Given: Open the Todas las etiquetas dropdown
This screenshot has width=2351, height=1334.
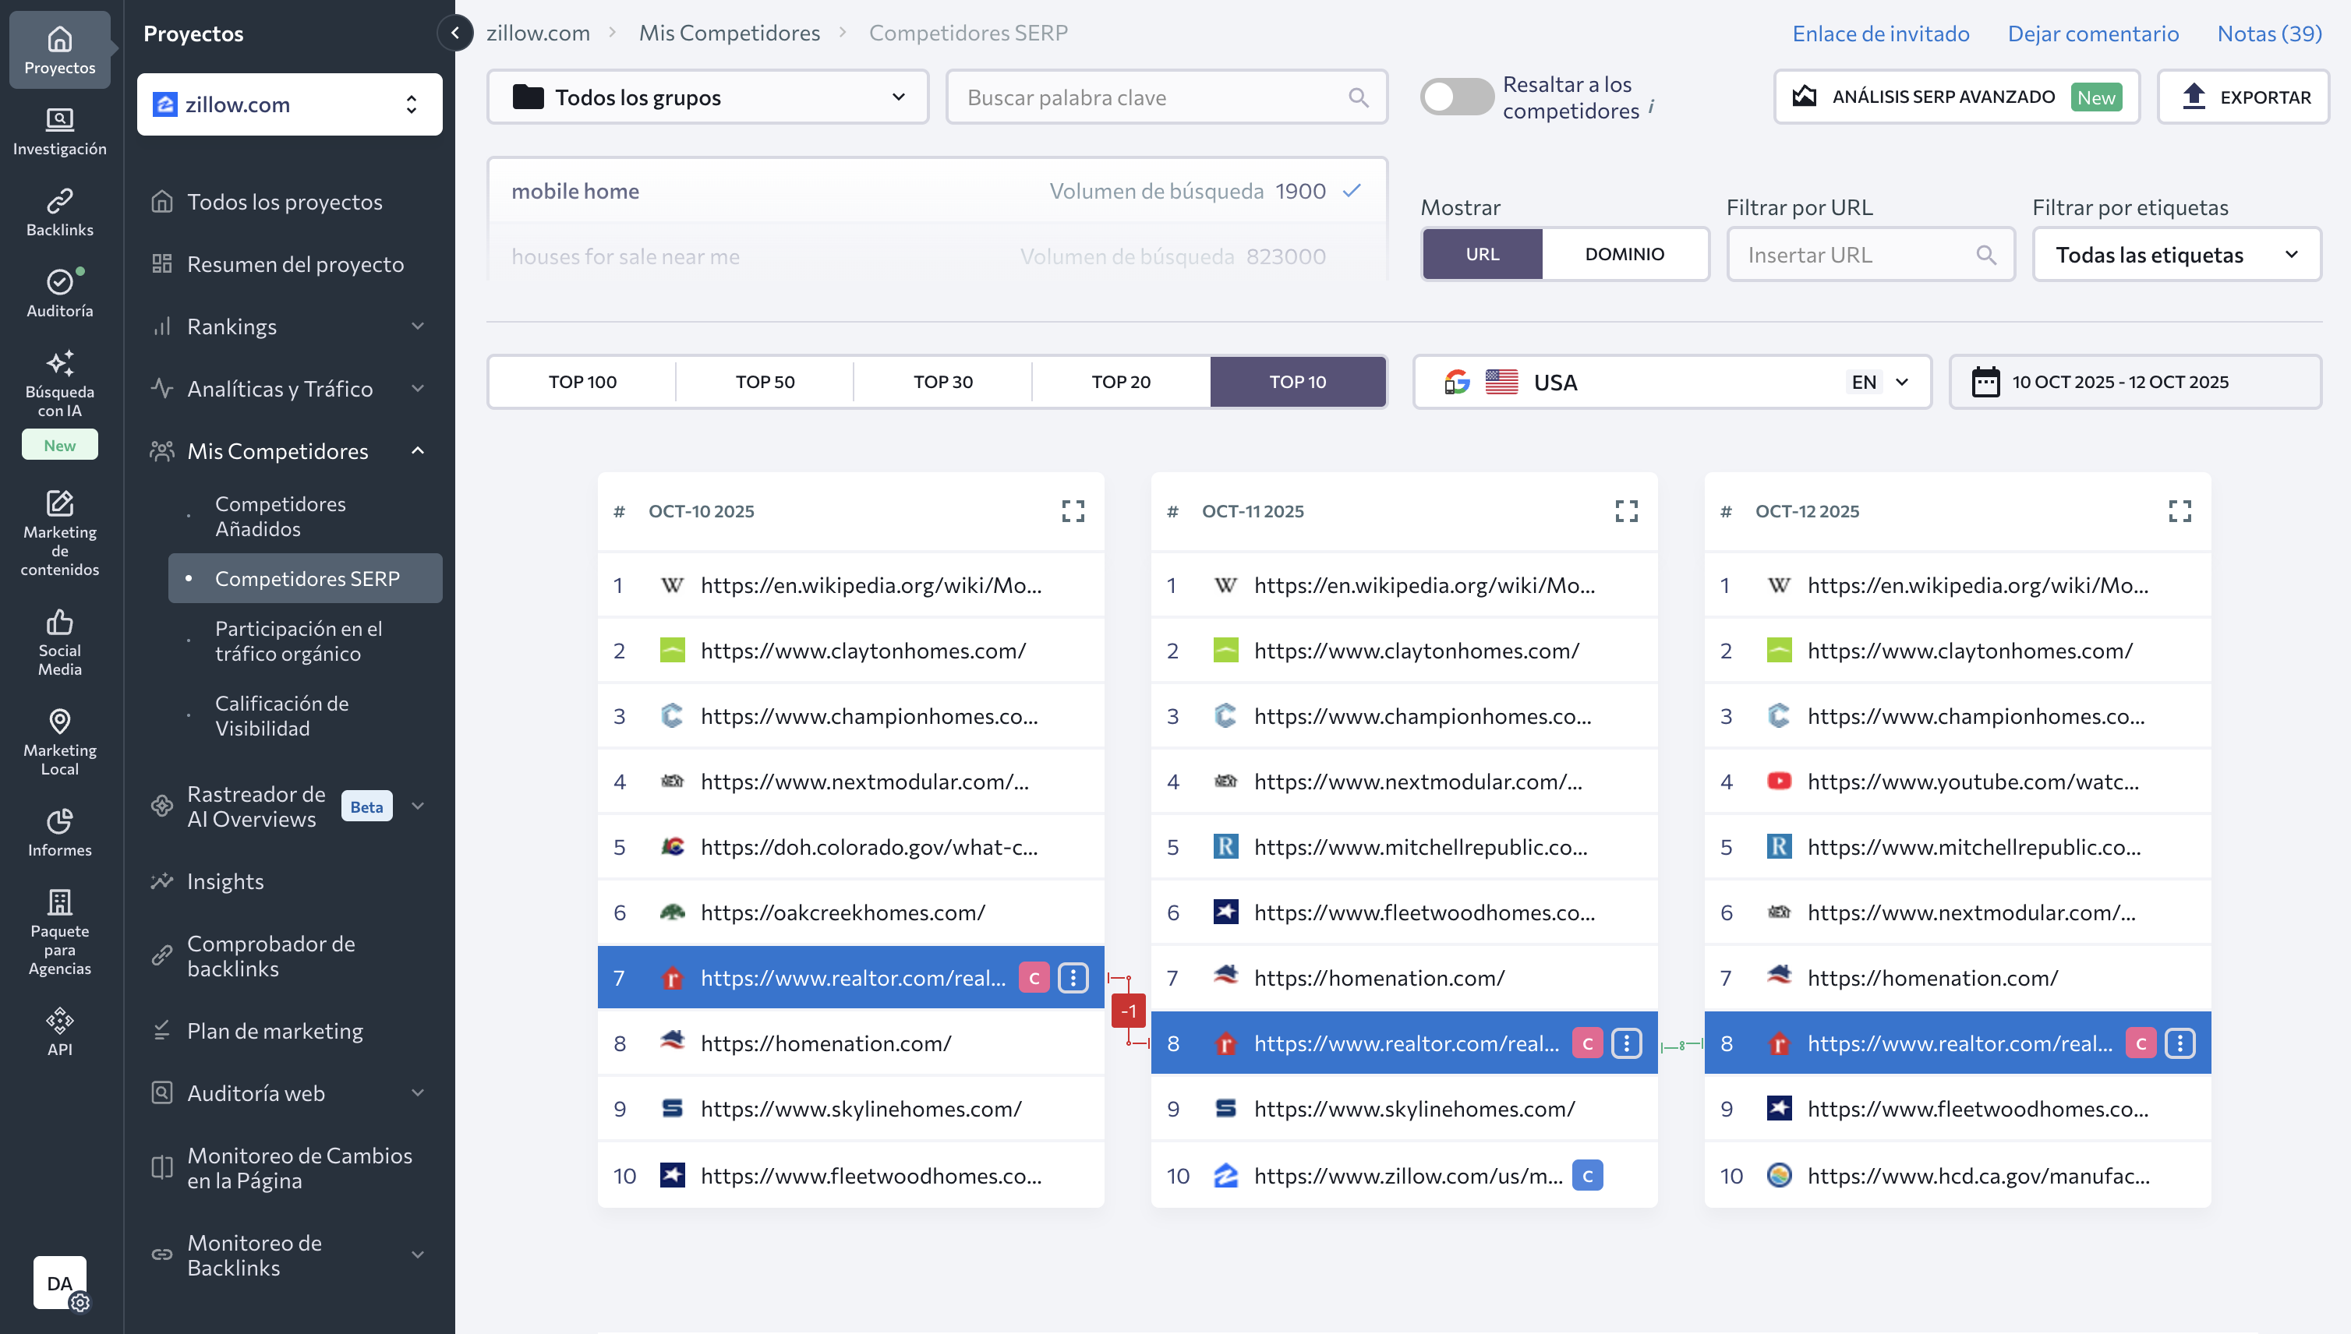Looking at the screenshot, I should (2176, 255).
